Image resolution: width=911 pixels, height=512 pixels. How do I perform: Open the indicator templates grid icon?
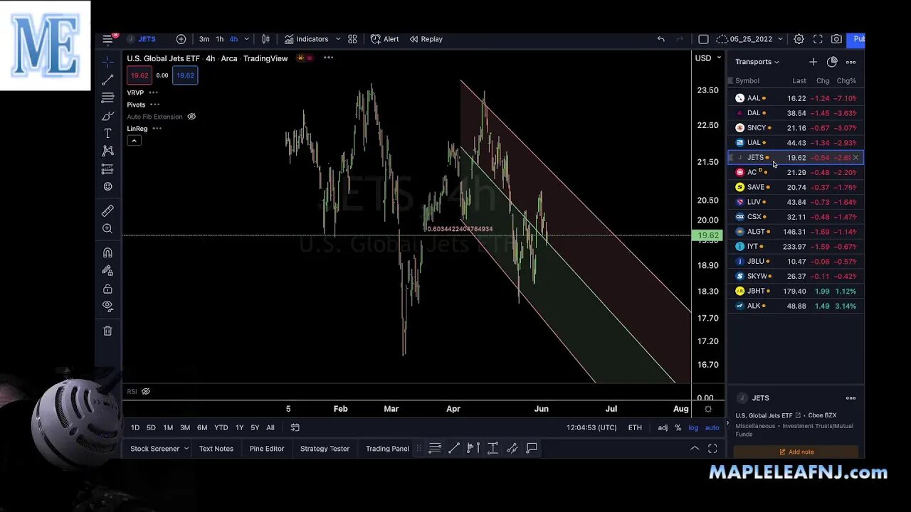click(x=352, y=39)
